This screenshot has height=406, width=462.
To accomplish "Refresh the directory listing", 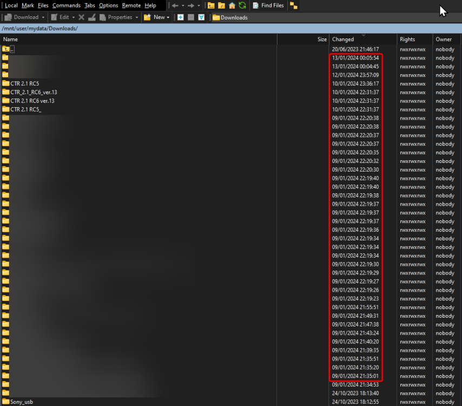I will [x=242, y=5].
